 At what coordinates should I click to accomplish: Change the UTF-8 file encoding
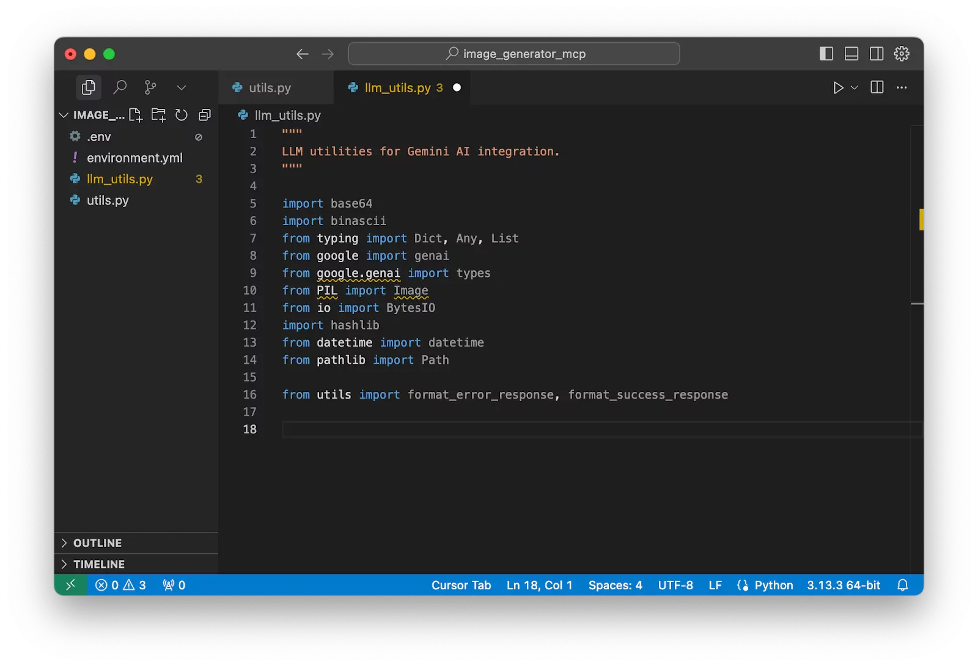pyautogui.click(x=675, y=585)
